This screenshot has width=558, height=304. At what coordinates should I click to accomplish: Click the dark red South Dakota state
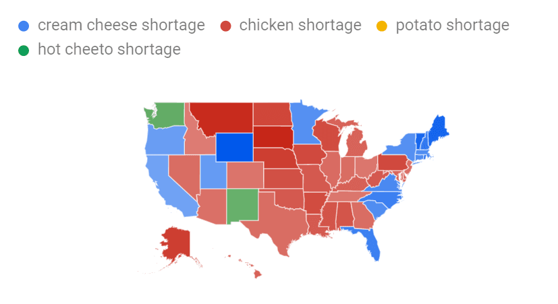coord(273,137)
